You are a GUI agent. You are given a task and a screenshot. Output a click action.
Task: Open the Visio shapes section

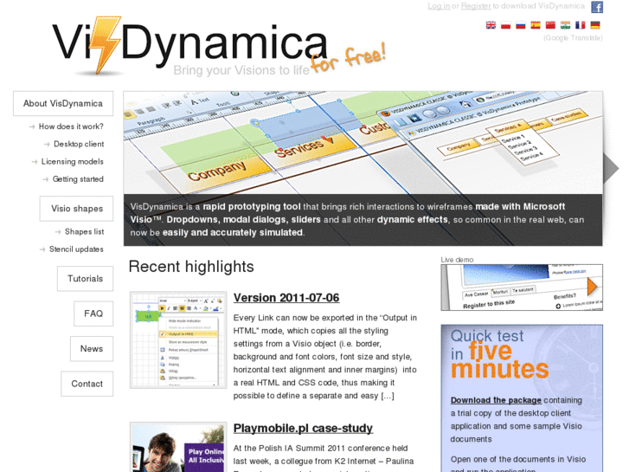click(x=77, y=209)
